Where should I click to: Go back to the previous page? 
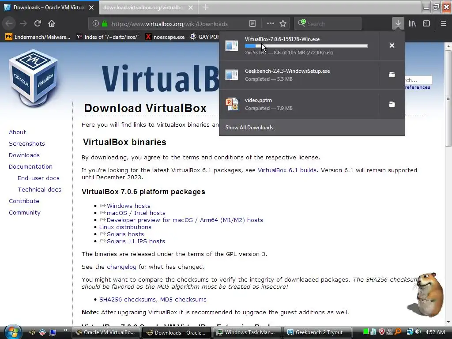tap(9, 23)
